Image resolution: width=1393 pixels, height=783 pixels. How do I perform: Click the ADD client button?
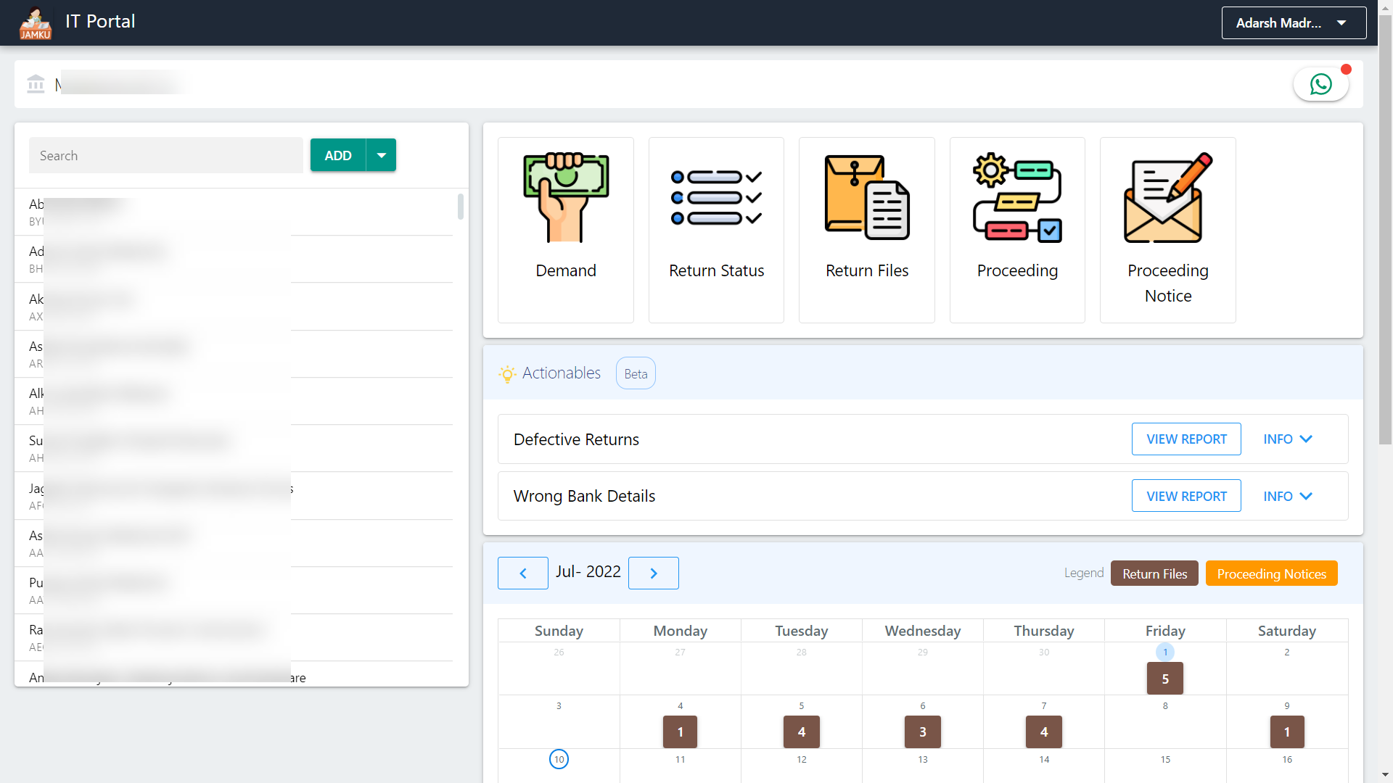click(338, 155)
